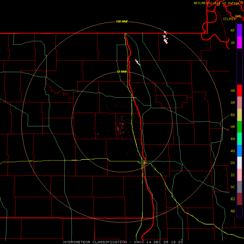Click the [CLAS] units label

(229, 19)
